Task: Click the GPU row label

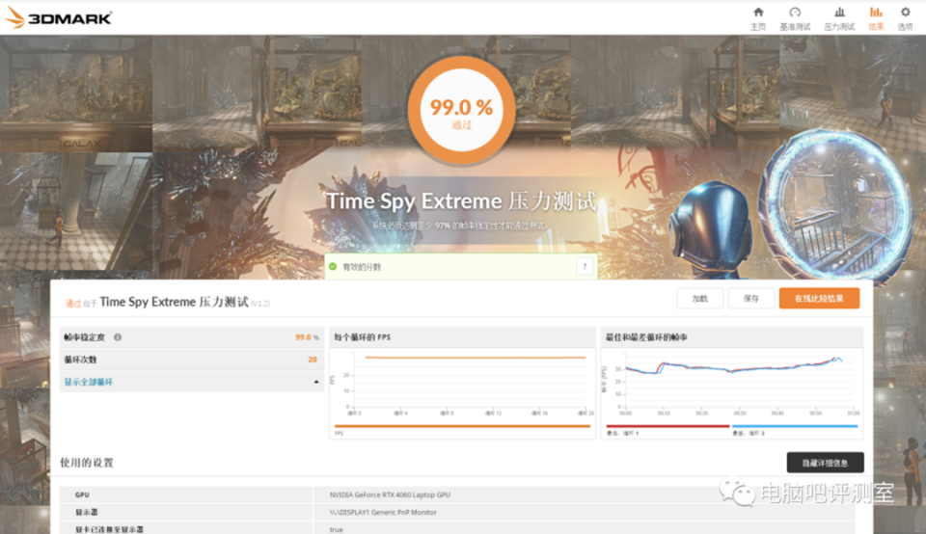Action: (x=82, y=495)
